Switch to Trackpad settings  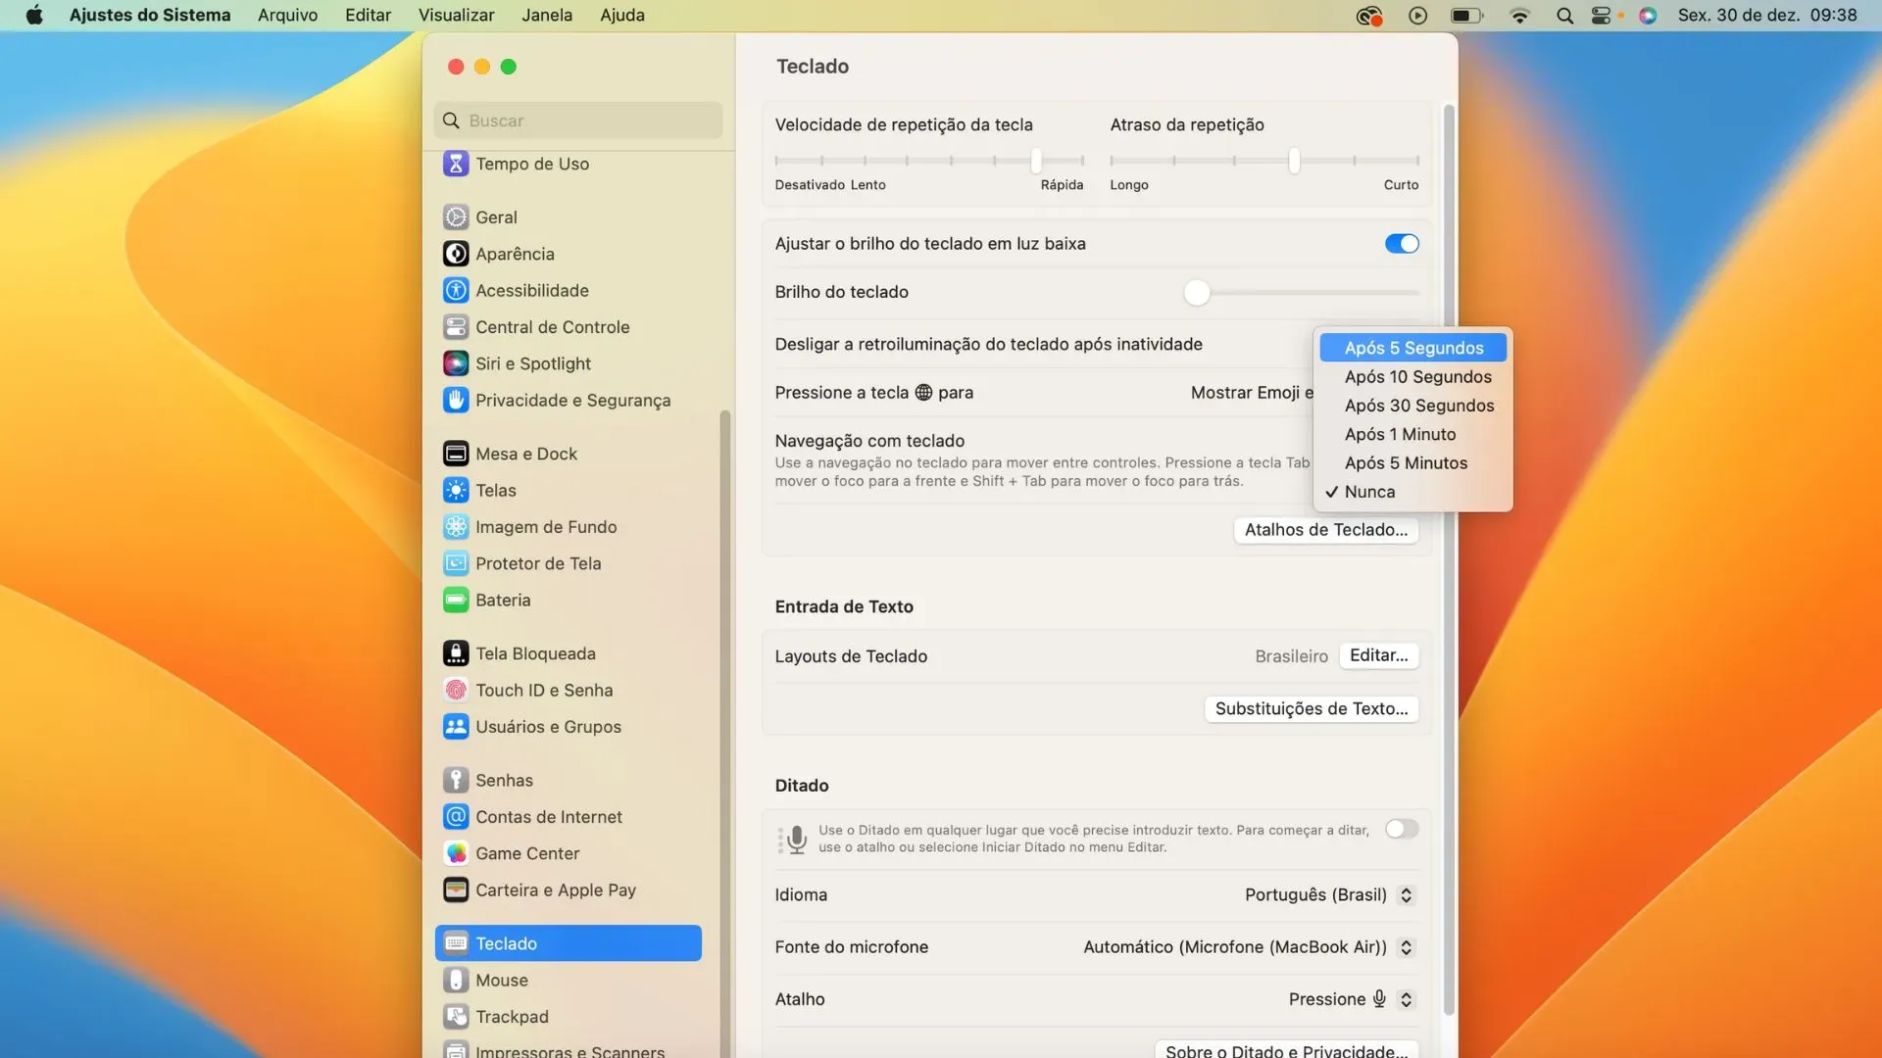pyautogui.click(x=512, y=1016)
